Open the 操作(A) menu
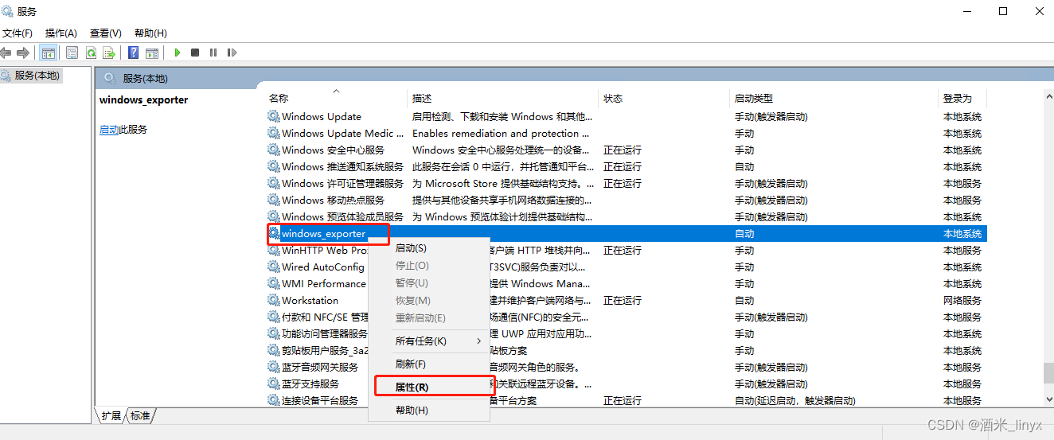 (61, 33)
